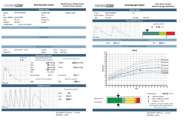The image size is (186, 124).
Task: Select the Risk profile section header
Action: click(44, 28)
